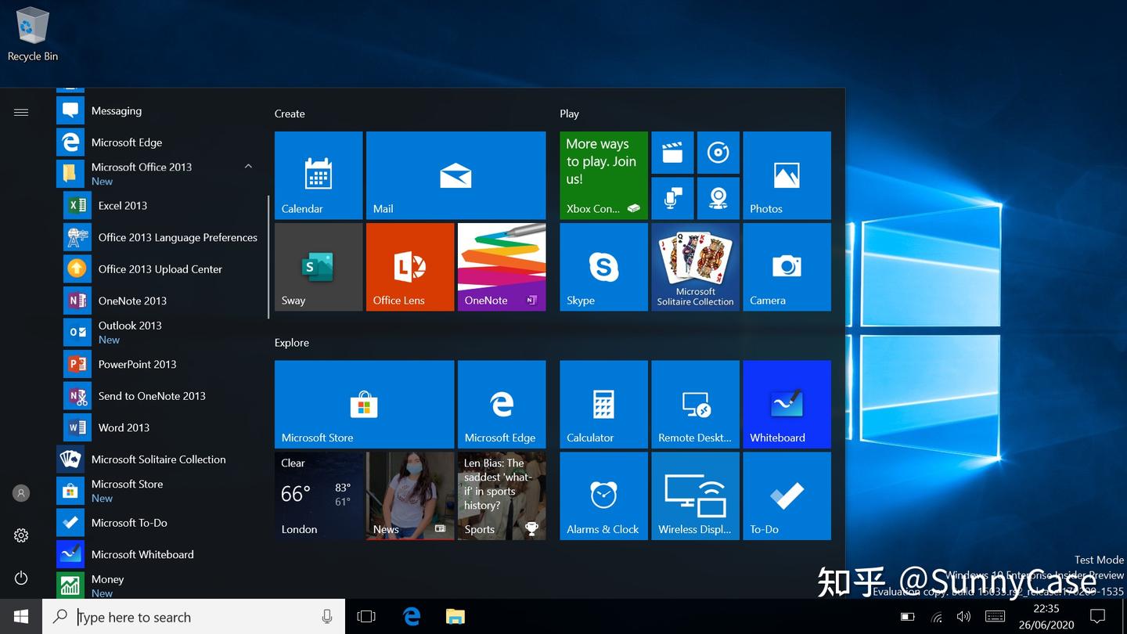Expand the Start menu hamburger sidebar

pos(21,111)
